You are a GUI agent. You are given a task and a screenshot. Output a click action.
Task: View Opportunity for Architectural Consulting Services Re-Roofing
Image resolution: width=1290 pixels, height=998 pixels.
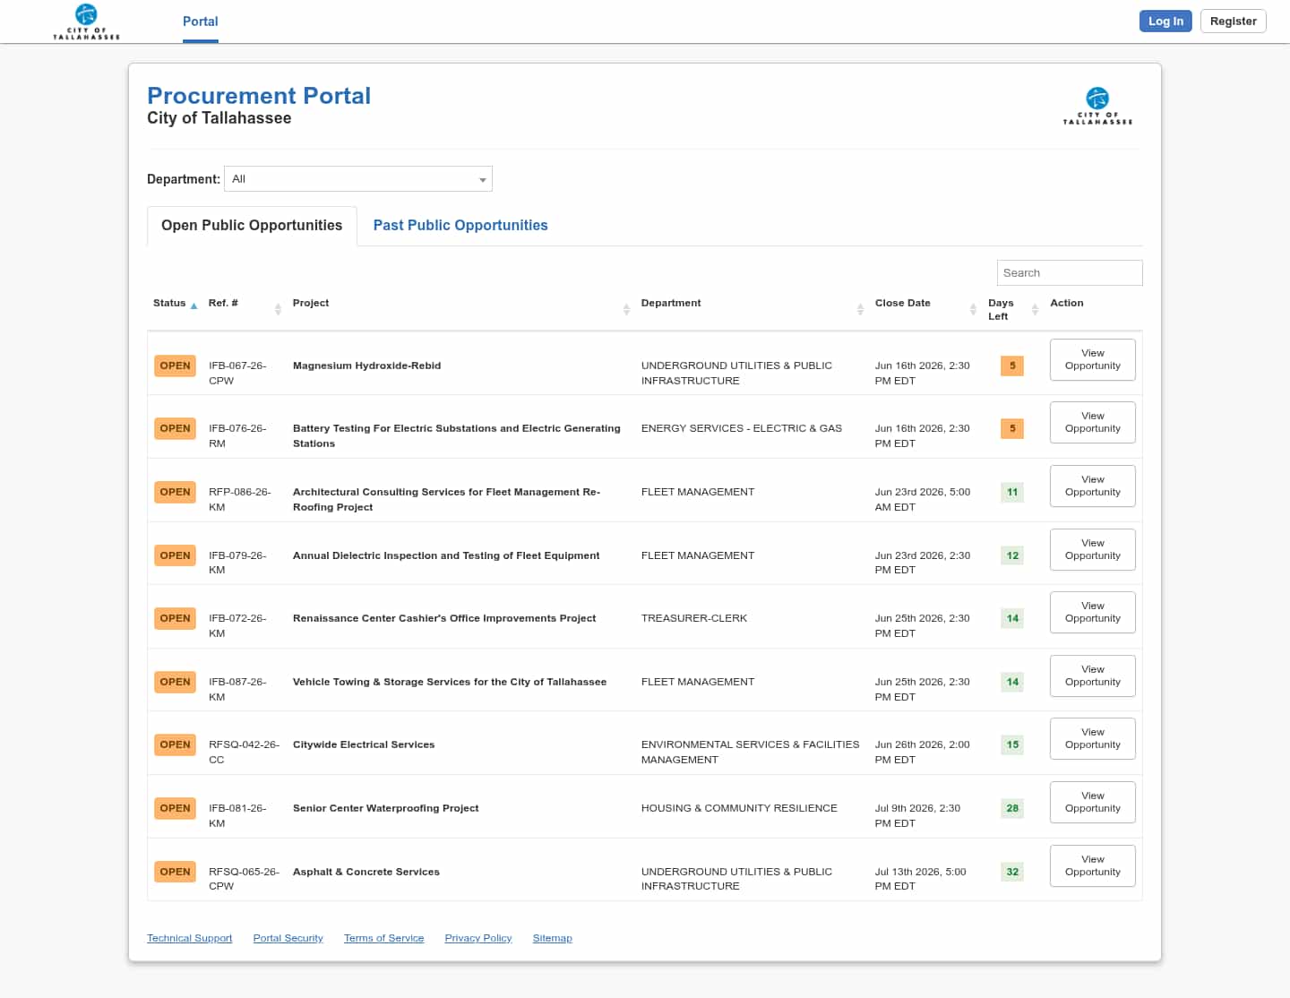(1093, 486)
